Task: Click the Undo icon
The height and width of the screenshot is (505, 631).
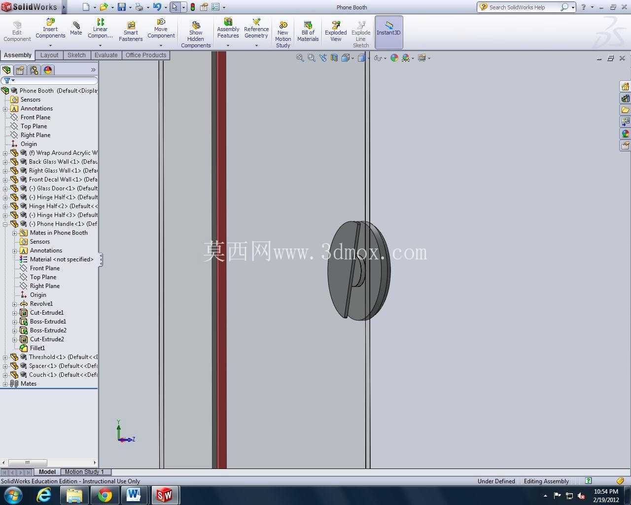Action: [x=157, y=7]
